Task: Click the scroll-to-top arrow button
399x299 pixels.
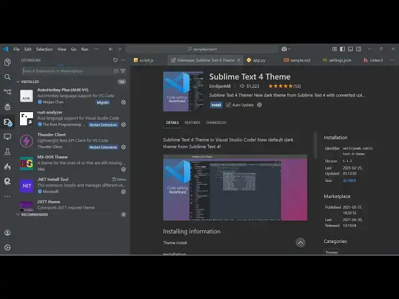Action: pyautogui.click(x=300, y=242)
